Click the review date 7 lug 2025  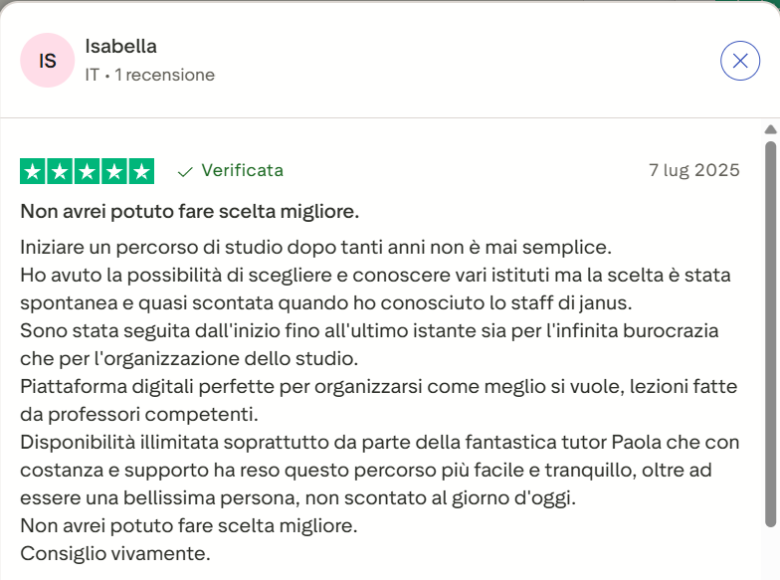(693, 170)
